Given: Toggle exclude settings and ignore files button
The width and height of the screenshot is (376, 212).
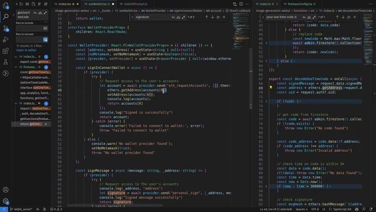Looking at the screenshot, I should coord(45,39).
